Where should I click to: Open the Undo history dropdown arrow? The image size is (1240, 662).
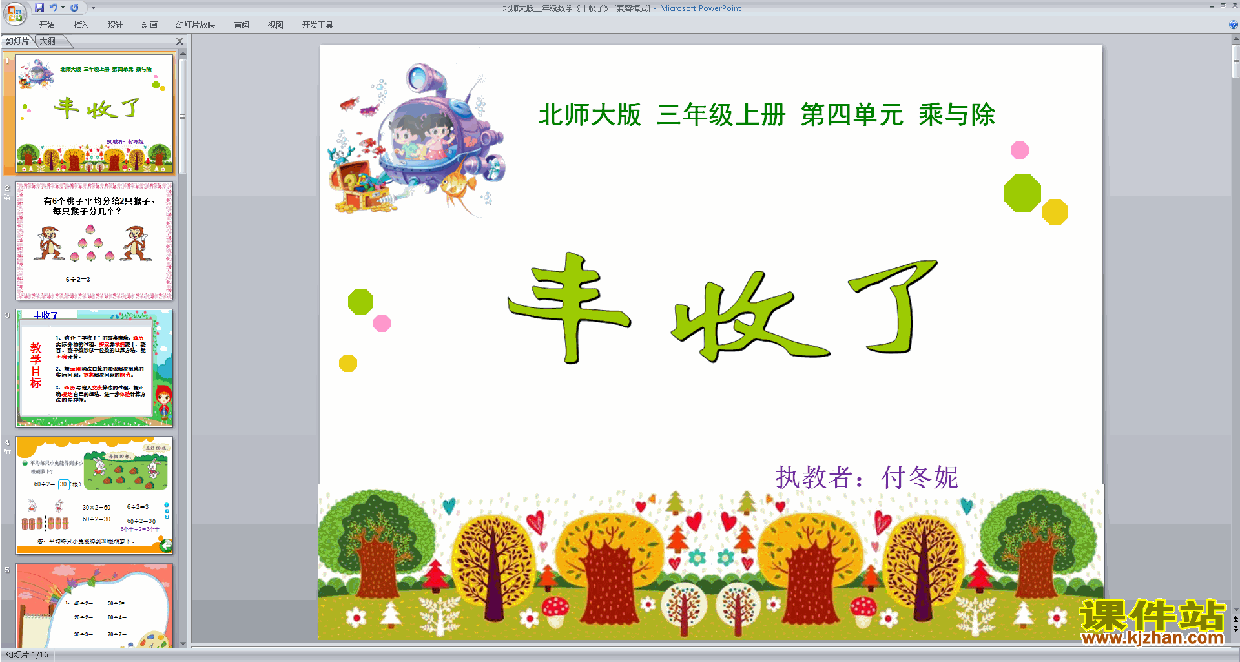63,8
